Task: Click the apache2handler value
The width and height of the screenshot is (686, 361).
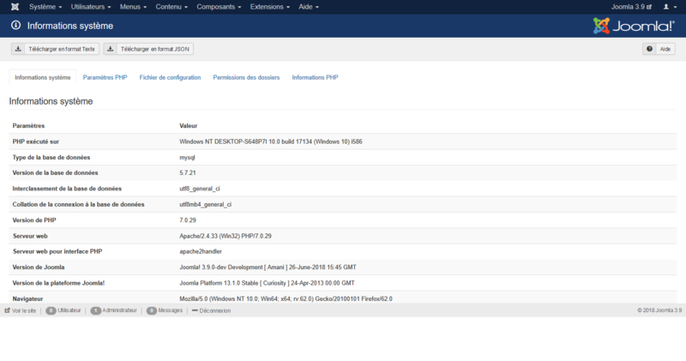Action: (201, 251)
